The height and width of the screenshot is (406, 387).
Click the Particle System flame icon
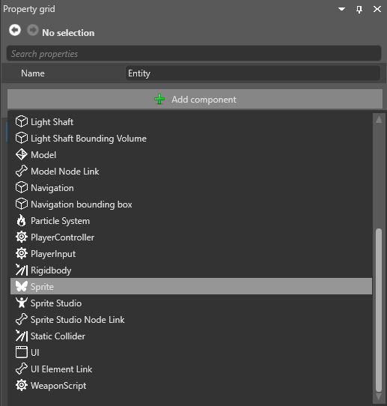pos(22,221)
